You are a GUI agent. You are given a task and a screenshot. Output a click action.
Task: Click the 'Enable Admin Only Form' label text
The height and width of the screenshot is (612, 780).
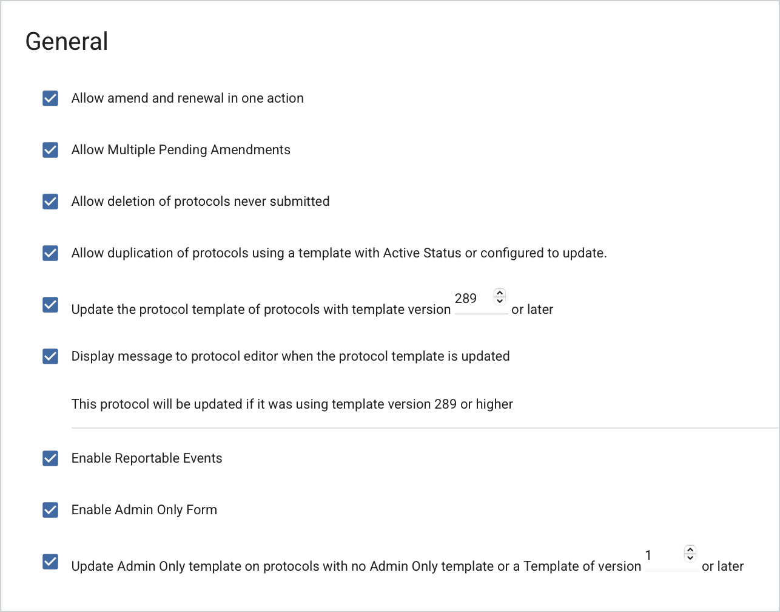point(144,510)
